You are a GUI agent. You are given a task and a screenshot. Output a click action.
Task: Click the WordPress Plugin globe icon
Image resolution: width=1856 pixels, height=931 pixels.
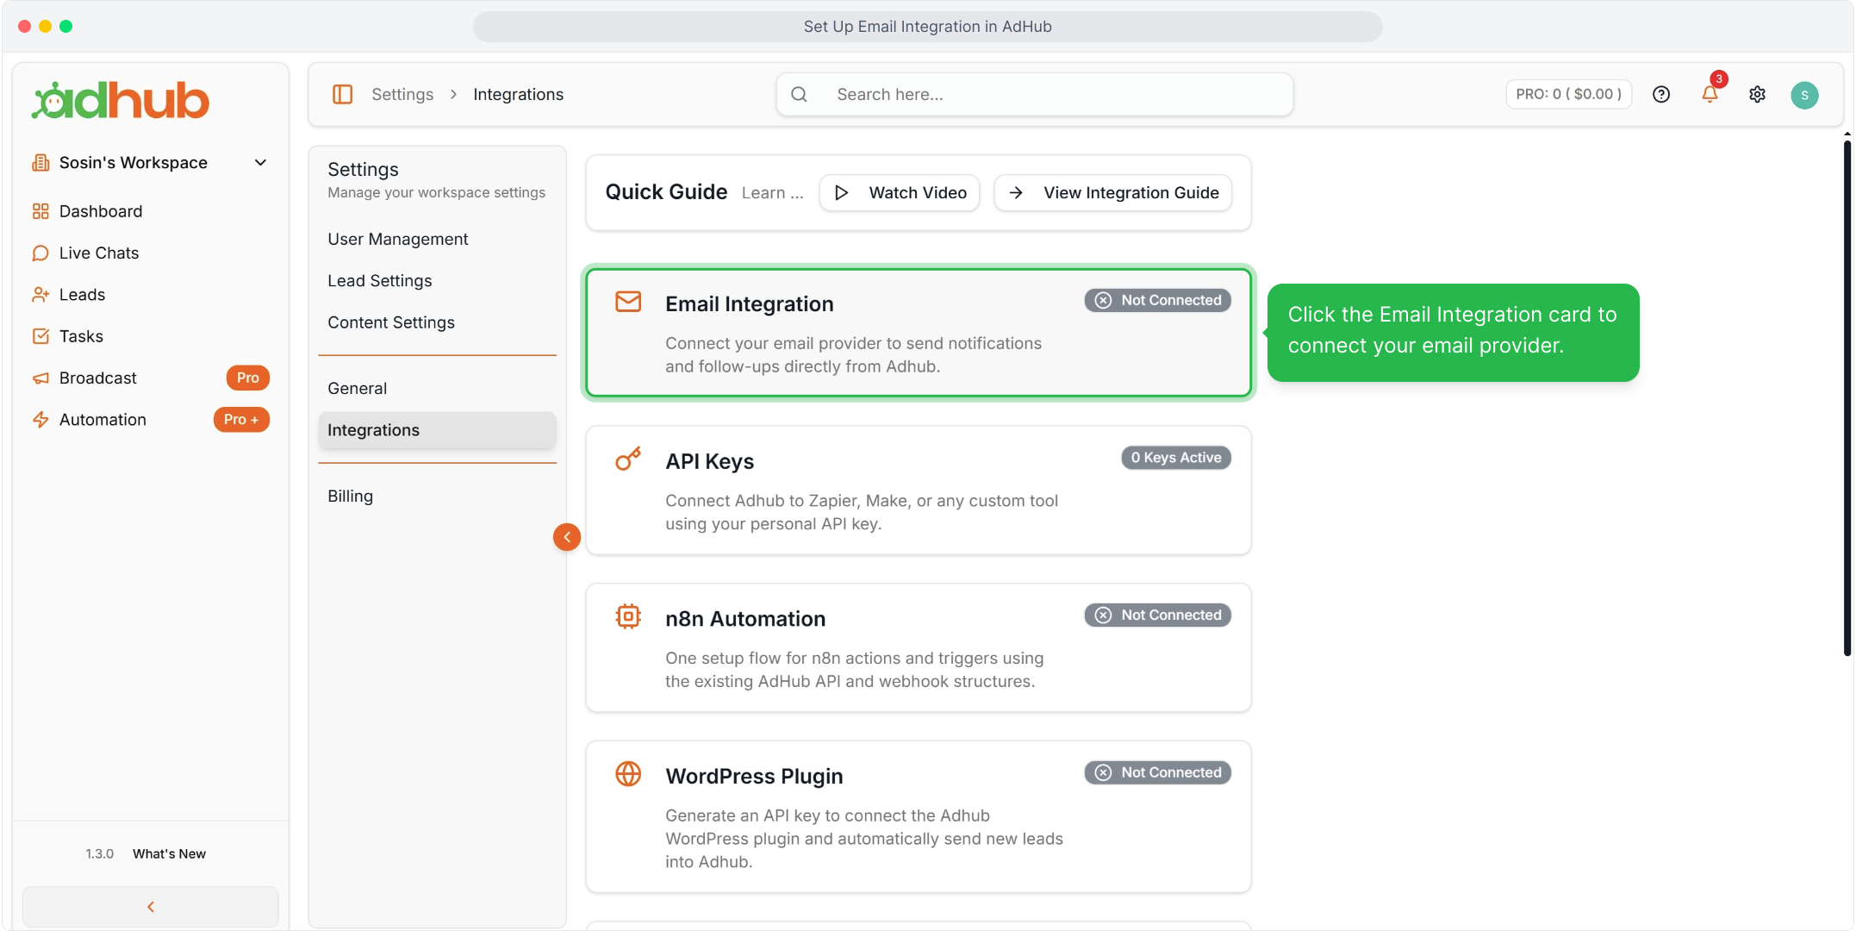628,774
